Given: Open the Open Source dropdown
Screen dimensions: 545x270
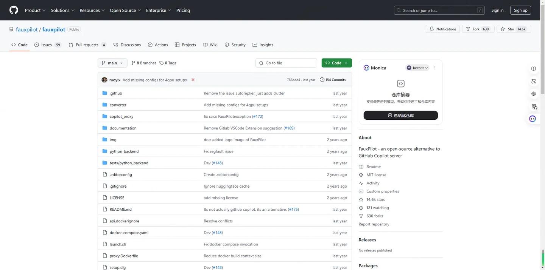Looking at the screenshot, I should pyautogui.click(x=125, y=10).
